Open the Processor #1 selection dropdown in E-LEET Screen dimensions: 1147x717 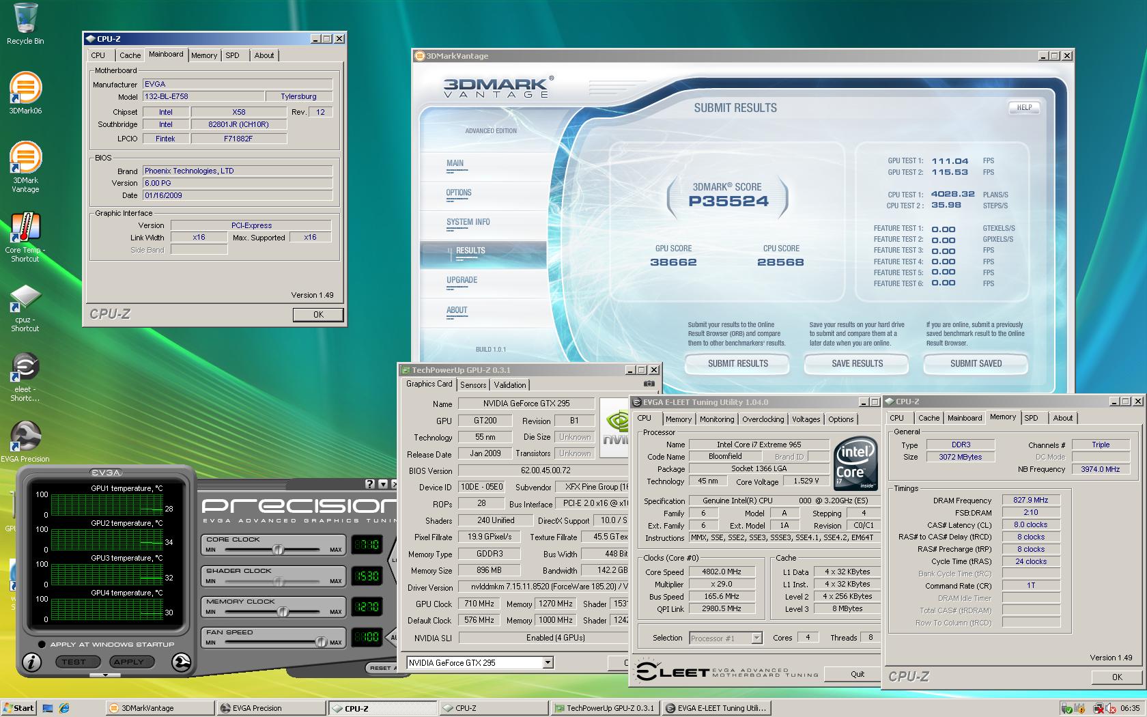coord(756,638)
